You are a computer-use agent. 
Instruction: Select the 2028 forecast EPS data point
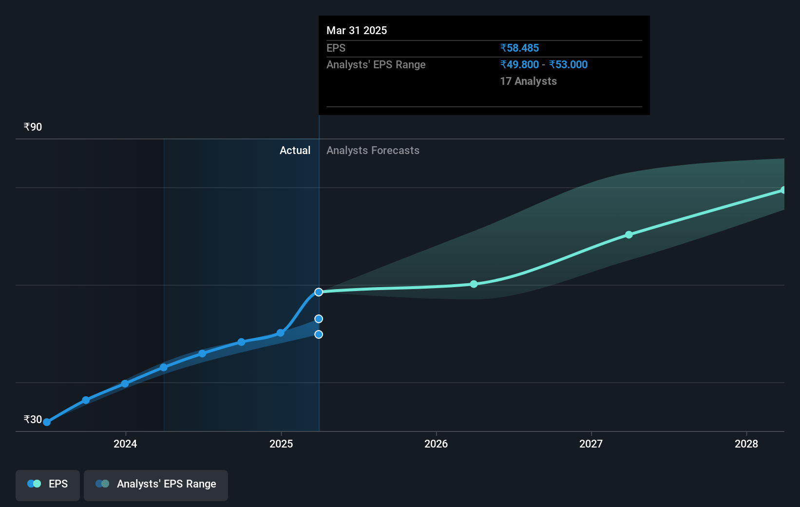point(783,190)
